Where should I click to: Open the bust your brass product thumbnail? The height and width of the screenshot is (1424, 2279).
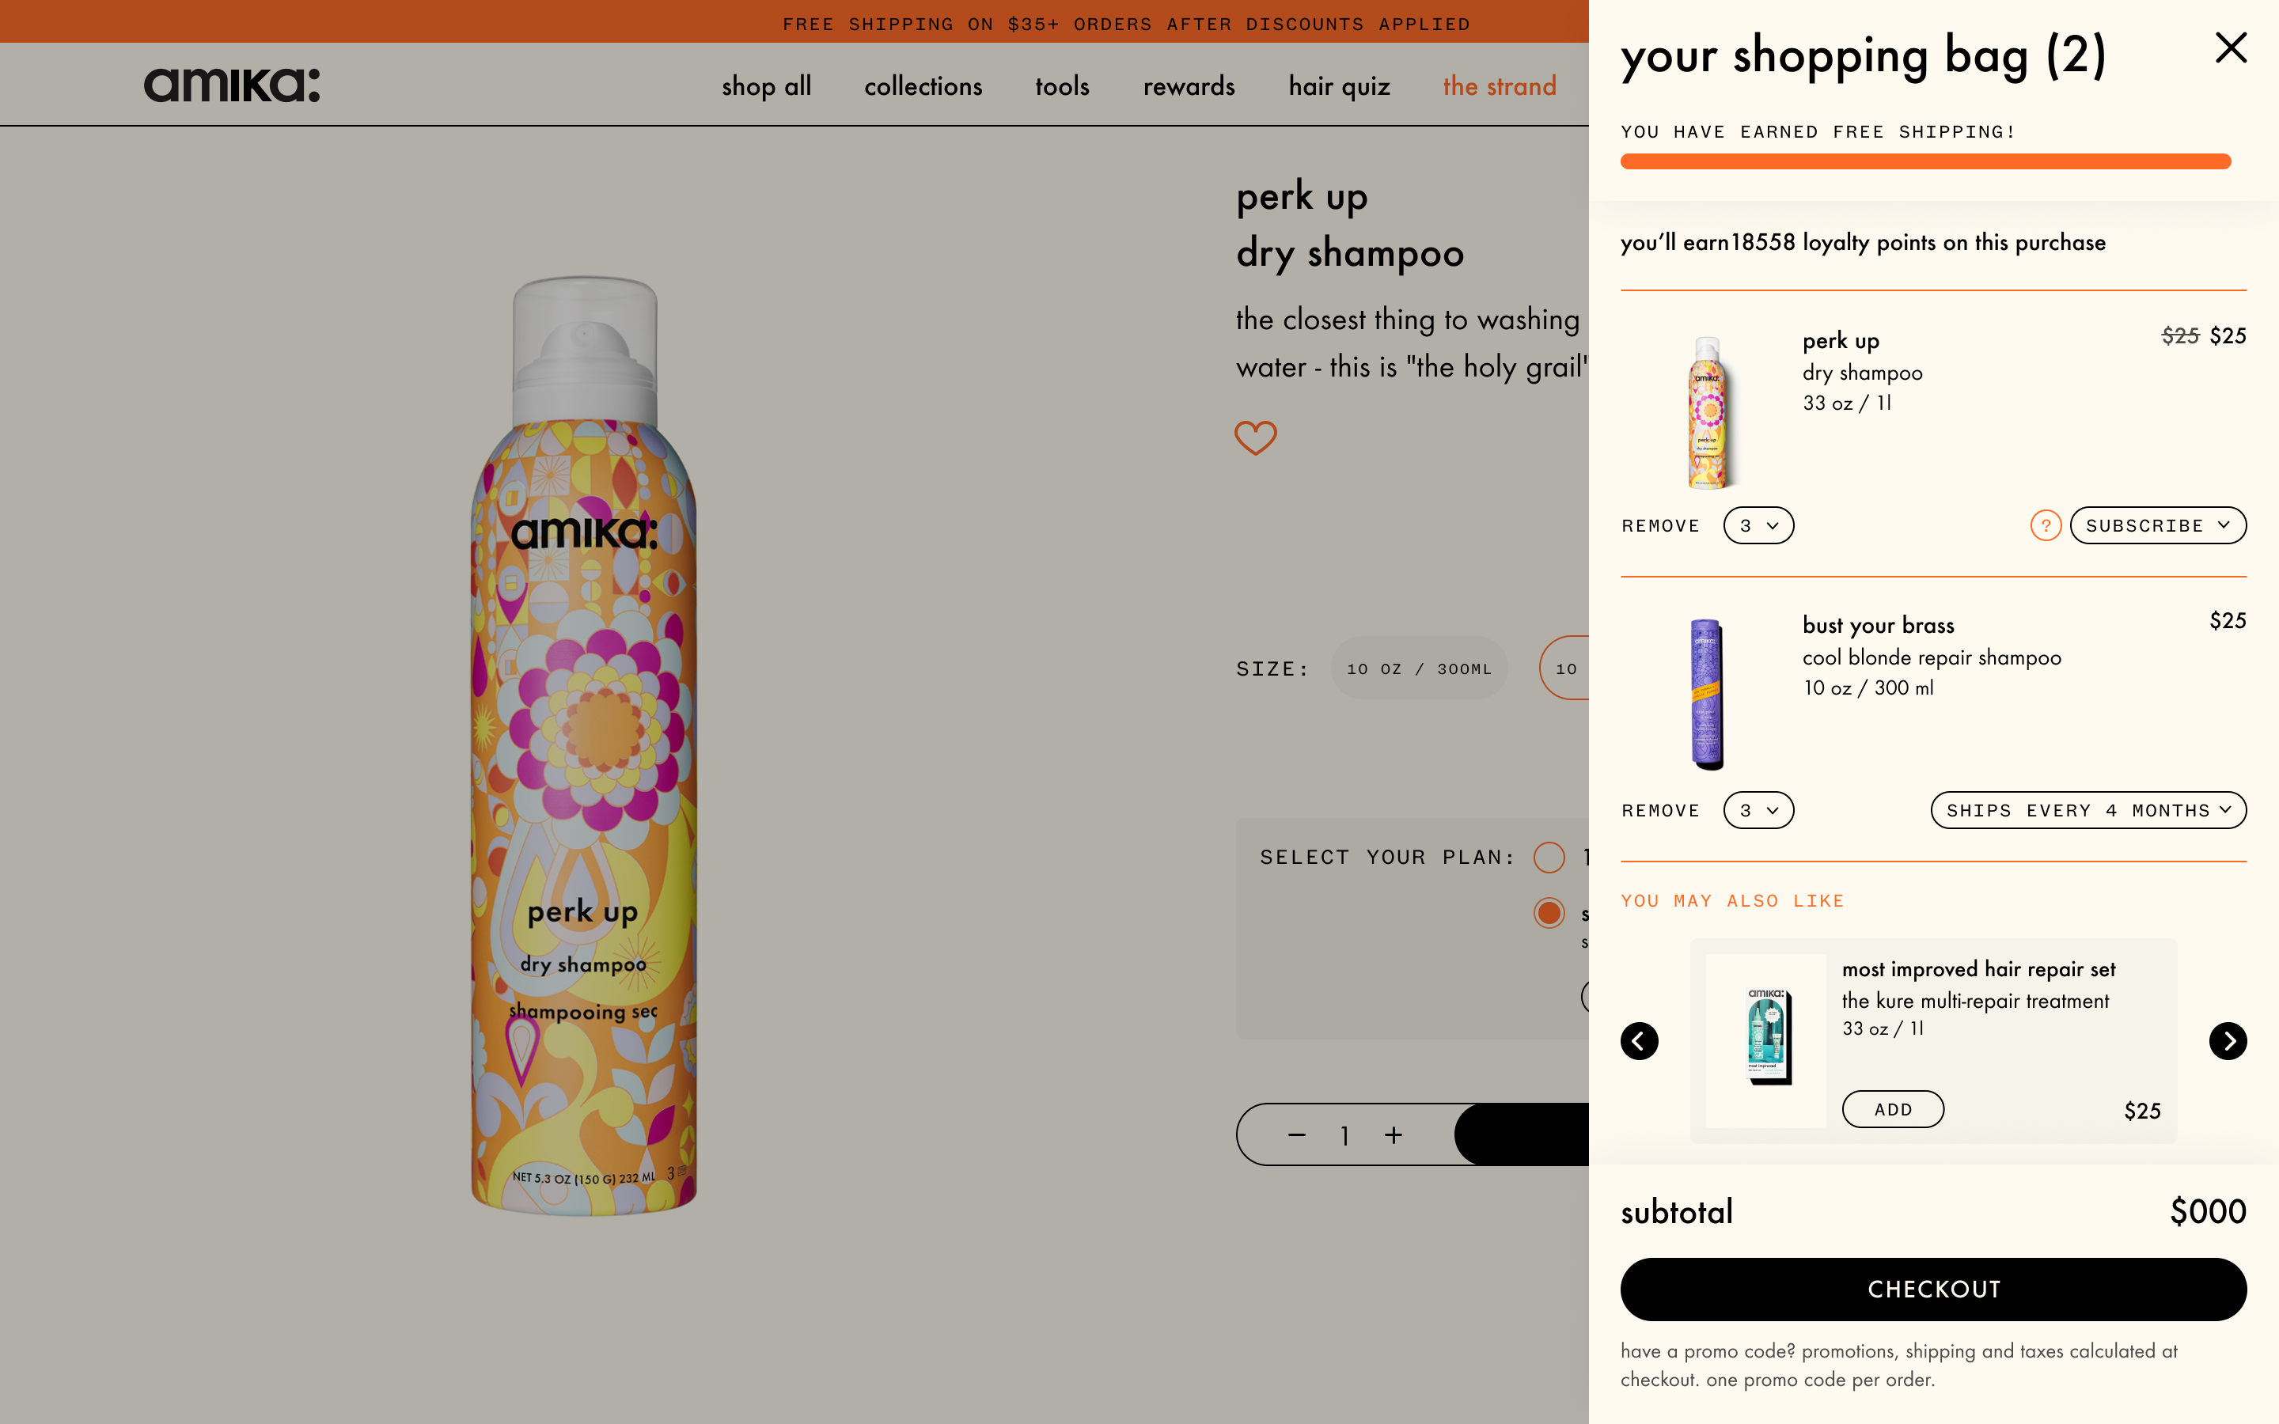(1708, 694)
